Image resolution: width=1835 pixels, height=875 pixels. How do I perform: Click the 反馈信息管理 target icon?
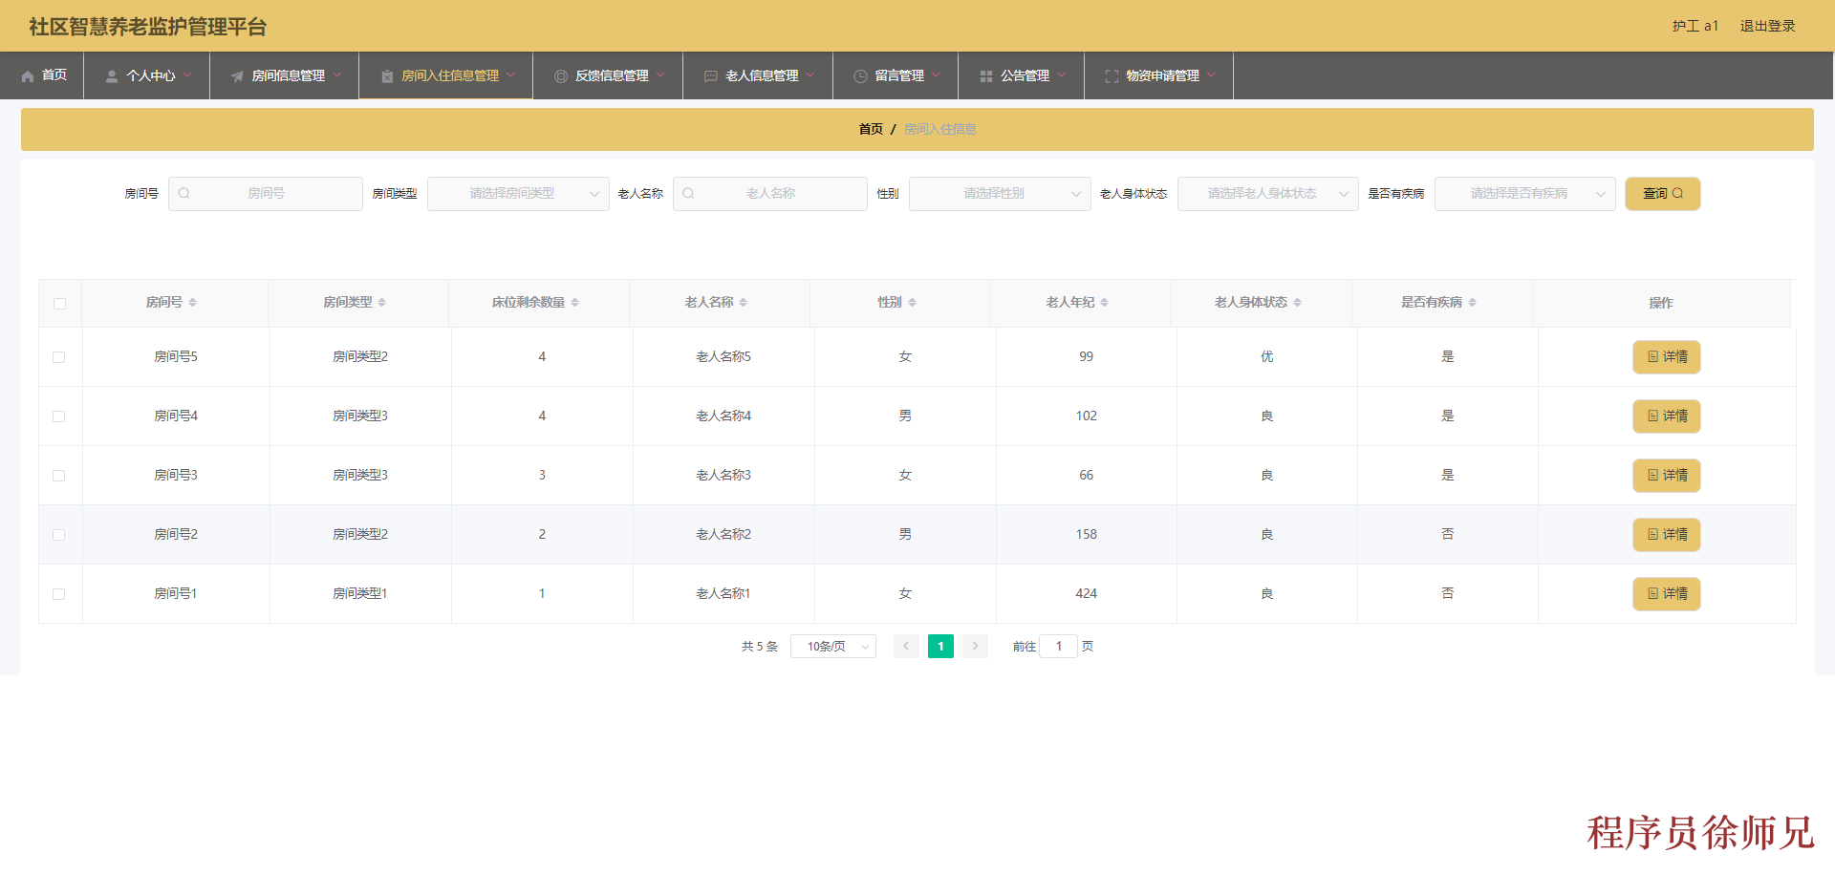coord(560,75)
